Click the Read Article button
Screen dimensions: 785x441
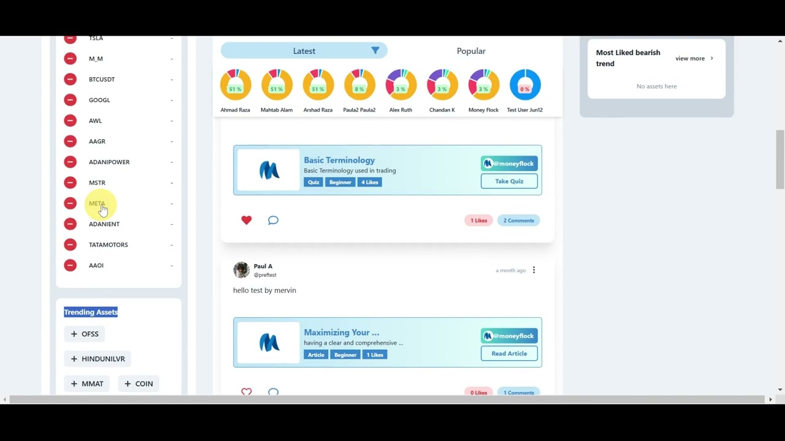point(509,353)
